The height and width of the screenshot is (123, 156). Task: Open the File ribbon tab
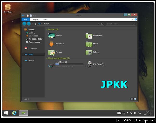(25, 20)
